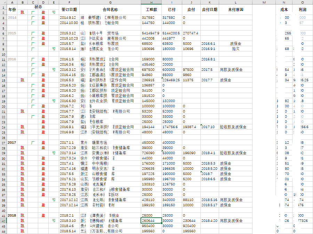Click the column M header
This screenshot has width=313, height=234.
(264, 2)
